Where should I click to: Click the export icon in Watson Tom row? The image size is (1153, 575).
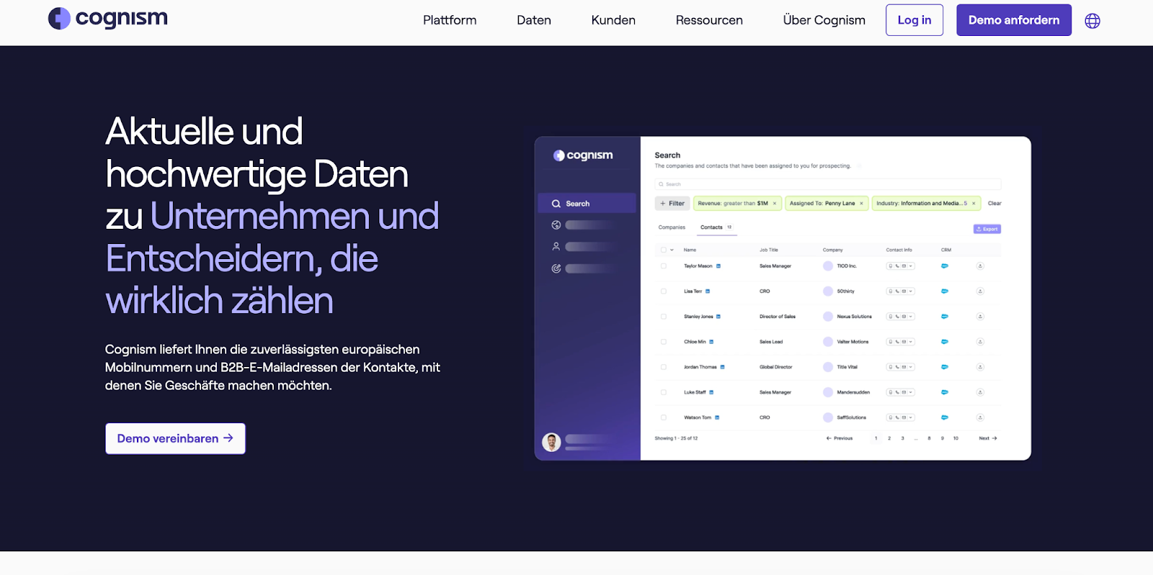[x=980, y=417]
